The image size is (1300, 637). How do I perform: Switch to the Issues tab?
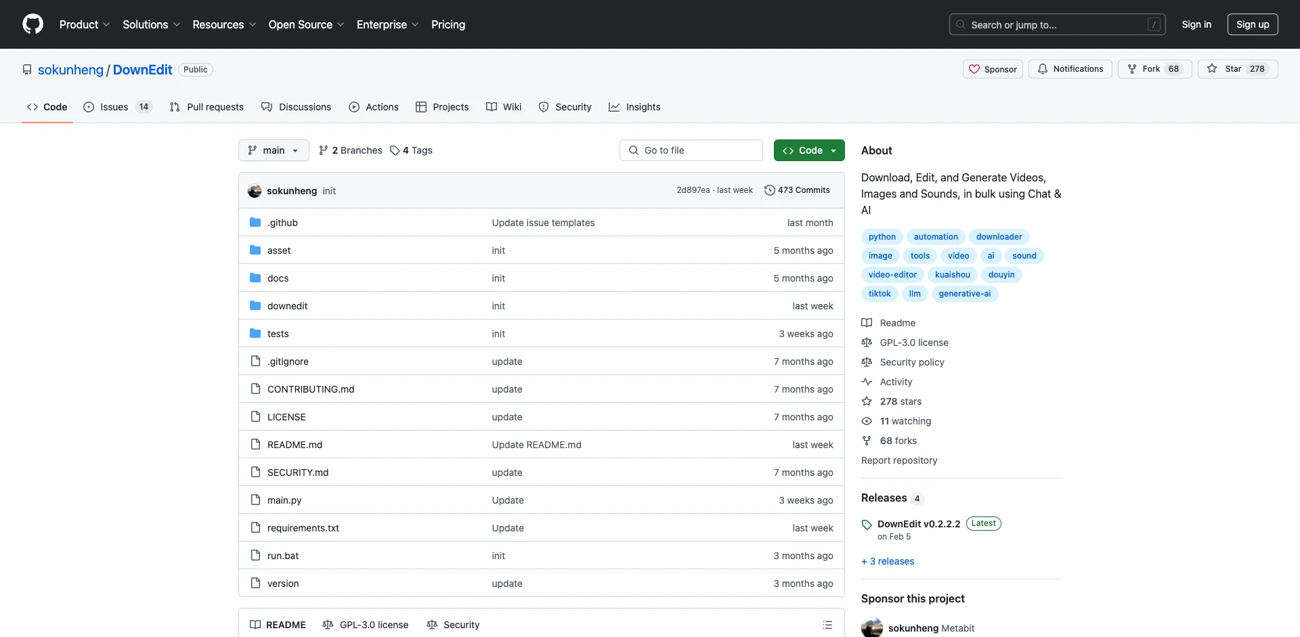click(118, 107)
